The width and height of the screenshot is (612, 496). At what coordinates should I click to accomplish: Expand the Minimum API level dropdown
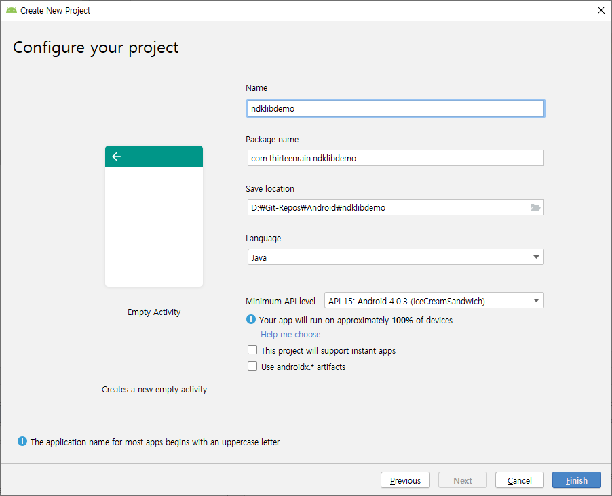(x=434, y=301)
